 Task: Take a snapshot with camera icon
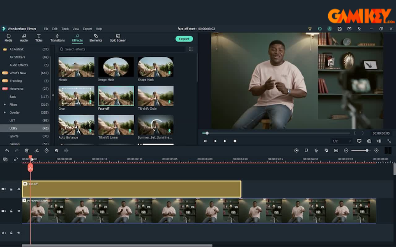[369, 141]
